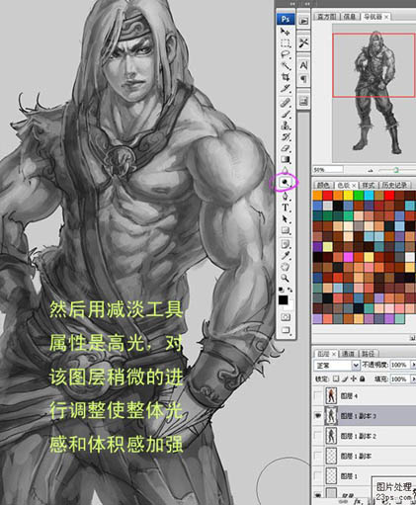
Task: Select the Healing Brush tool
Action: [x=286, y=103]
